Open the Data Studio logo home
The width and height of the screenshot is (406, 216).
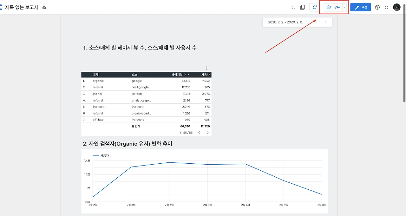[x=1, y=7]
